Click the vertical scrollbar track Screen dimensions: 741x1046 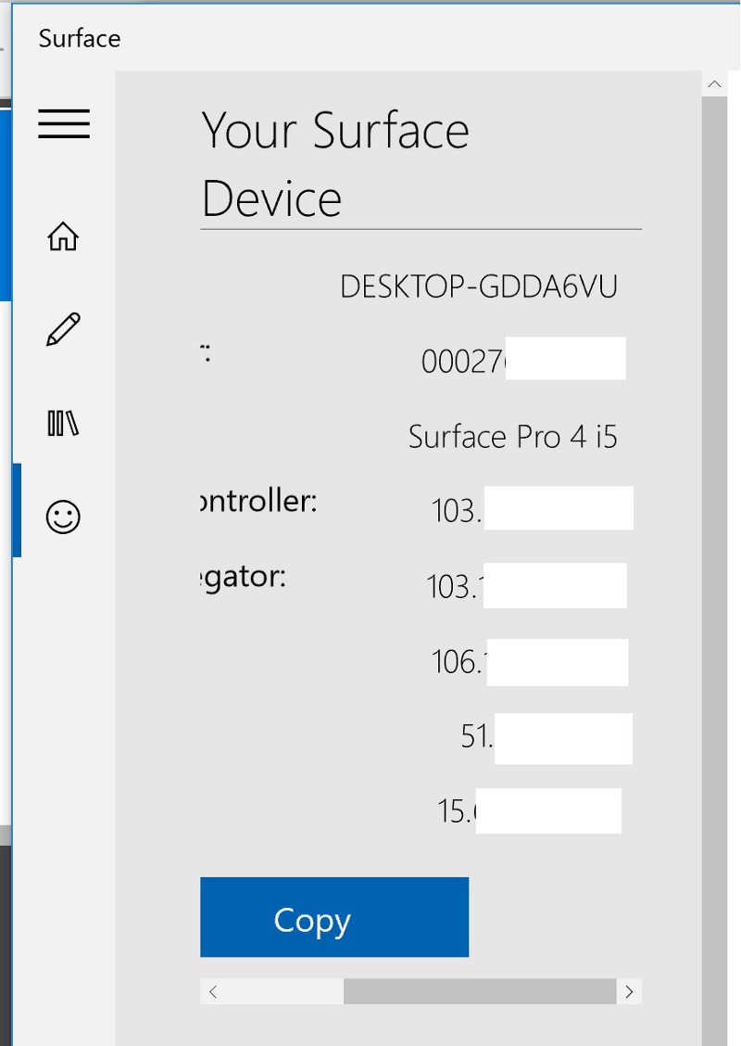[714, 556]
